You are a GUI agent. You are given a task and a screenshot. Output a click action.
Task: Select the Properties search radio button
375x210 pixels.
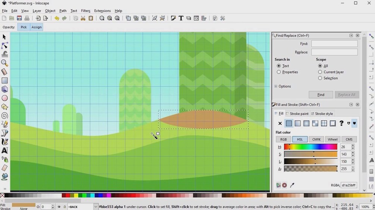click(x=279, y=72)
